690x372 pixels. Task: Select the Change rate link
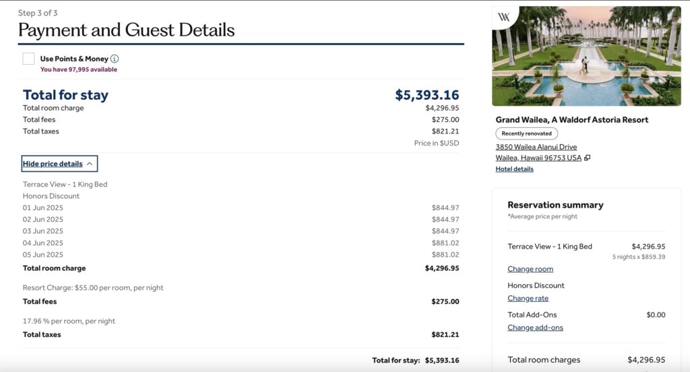(528, 299)
